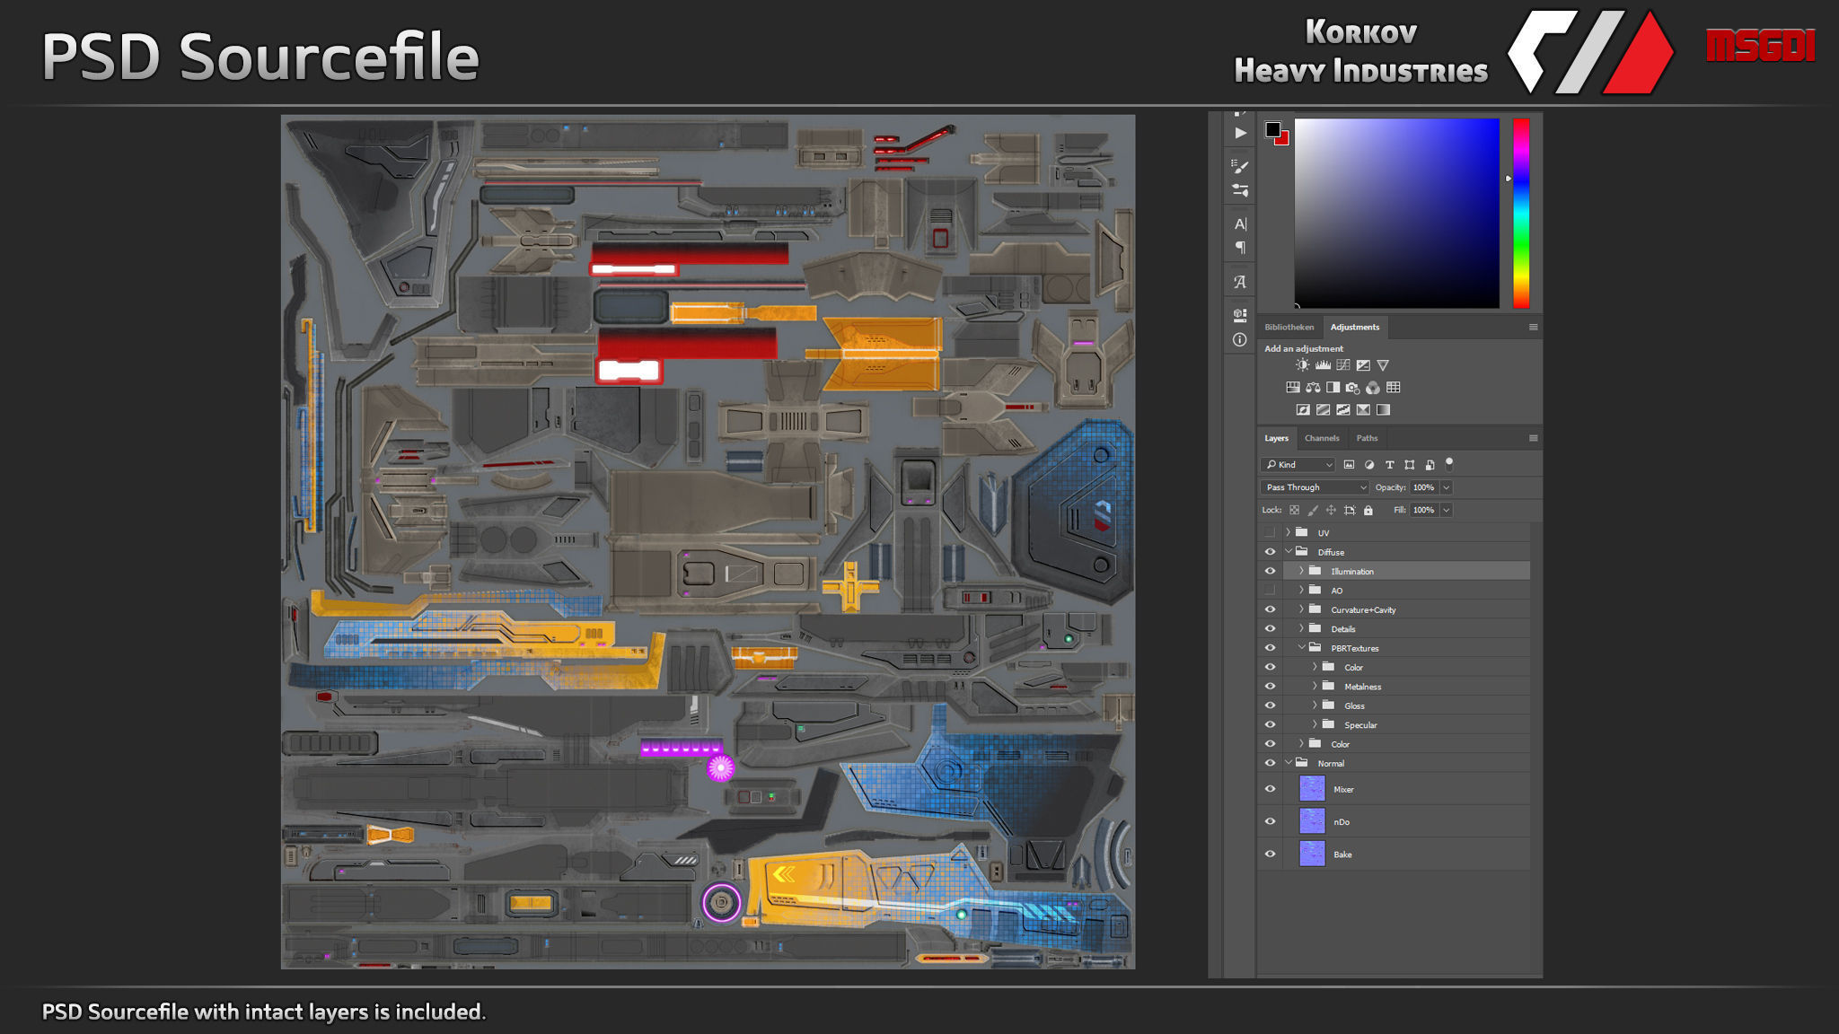Open the Bibliotheken tab
The height and width of the screenshot is (1034, 1839).
(x=1289, y=327)
